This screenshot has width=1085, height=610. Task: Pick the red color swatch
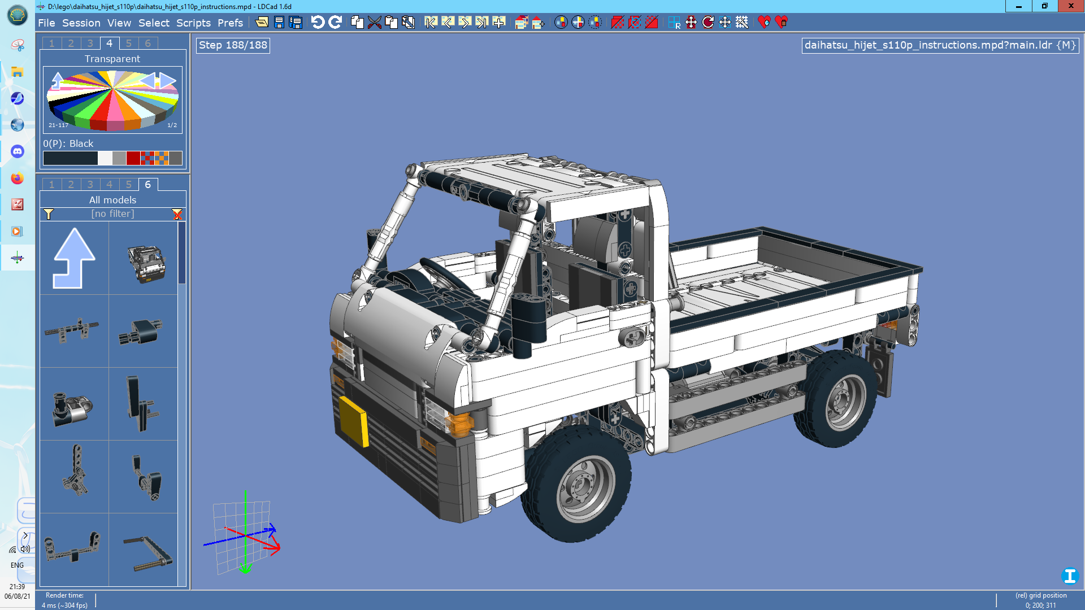(x=133, y=159)
